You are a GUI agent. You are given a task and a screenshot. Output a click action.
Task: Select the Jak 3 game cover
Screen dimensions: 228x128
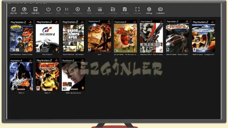pos(99,36)
